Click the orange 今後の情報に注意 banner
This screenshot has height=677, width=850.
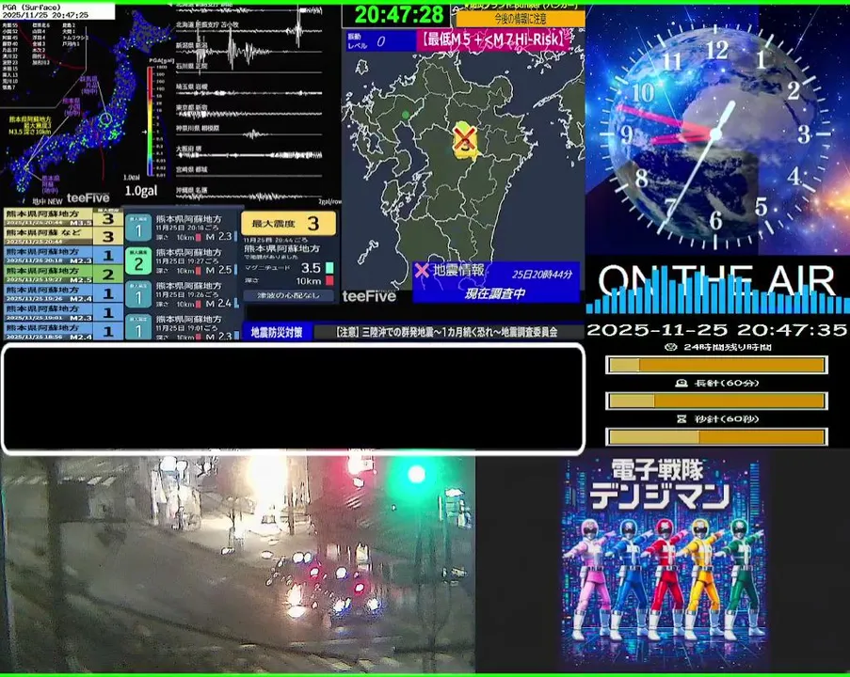(520, 19)
